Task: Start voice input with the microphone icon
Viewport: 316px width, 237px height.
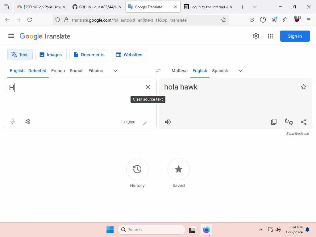Action: (12, 122)
